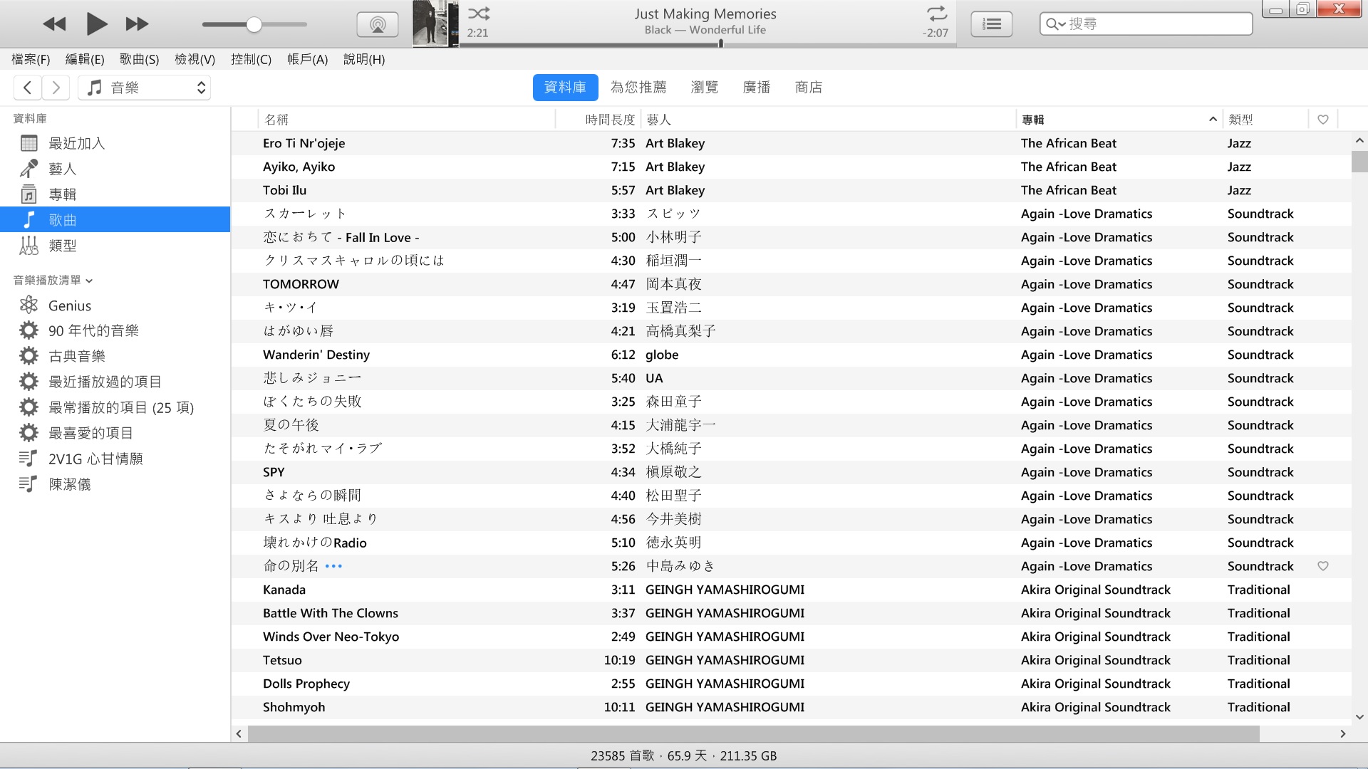Open the 最近播放過的項目 playlist
The width and height of the screenshot is (1368, 769).
[x=115, y=382]
